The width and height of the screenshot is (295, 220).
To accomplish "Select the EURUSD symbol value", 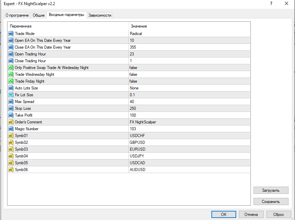I will 138,149.
